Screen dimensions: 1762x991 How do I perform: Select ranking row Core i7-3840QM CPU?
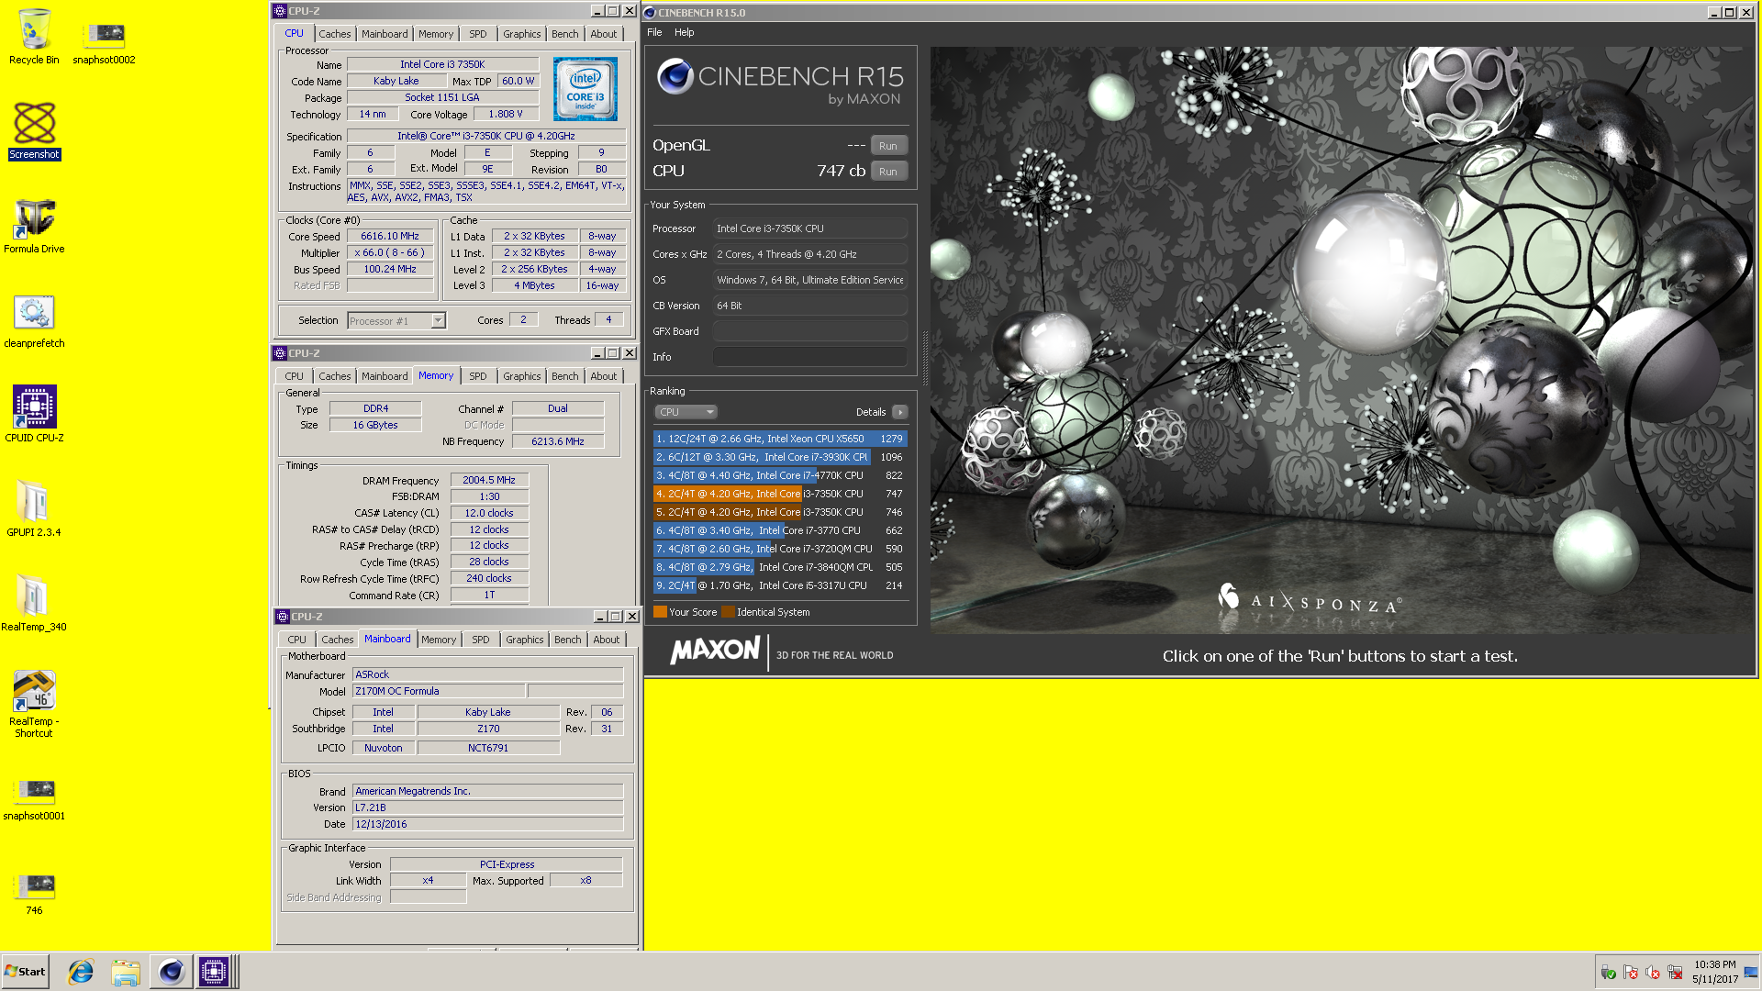pos(780,567)
